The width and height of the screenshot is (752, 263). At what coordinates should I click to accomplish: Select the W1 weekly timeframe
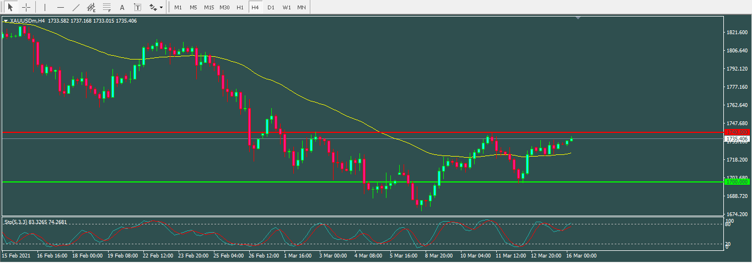click(x=287, y=8)
